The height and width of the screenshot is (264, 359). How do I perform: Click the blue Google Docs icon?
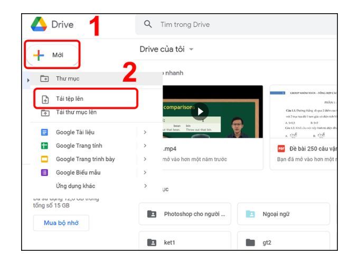point(44,132)
